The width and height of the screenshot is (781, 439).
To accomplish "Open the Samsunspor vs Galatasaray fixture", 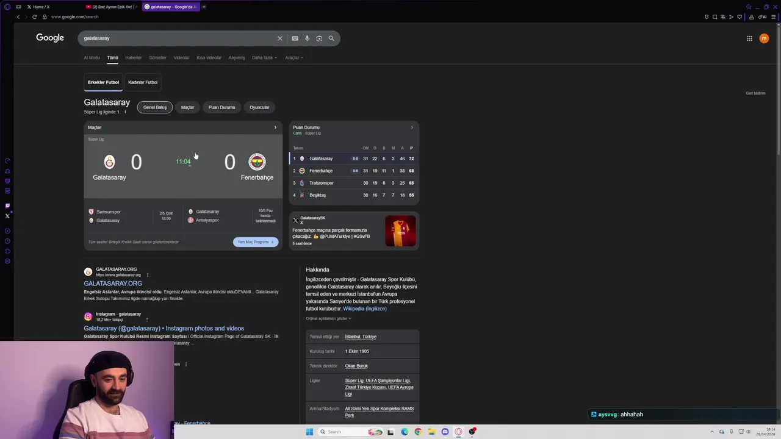I will click(133, 216).
